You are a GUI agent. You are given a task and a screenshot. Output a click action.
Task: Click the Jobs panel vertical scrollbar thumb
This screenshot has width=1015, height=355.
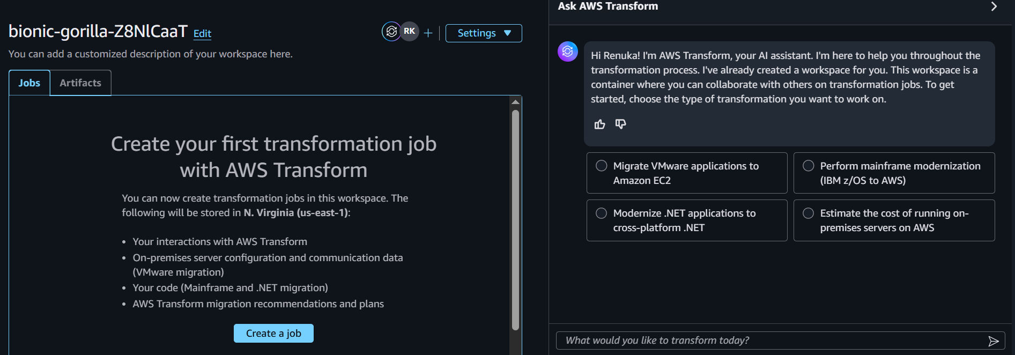515,220
